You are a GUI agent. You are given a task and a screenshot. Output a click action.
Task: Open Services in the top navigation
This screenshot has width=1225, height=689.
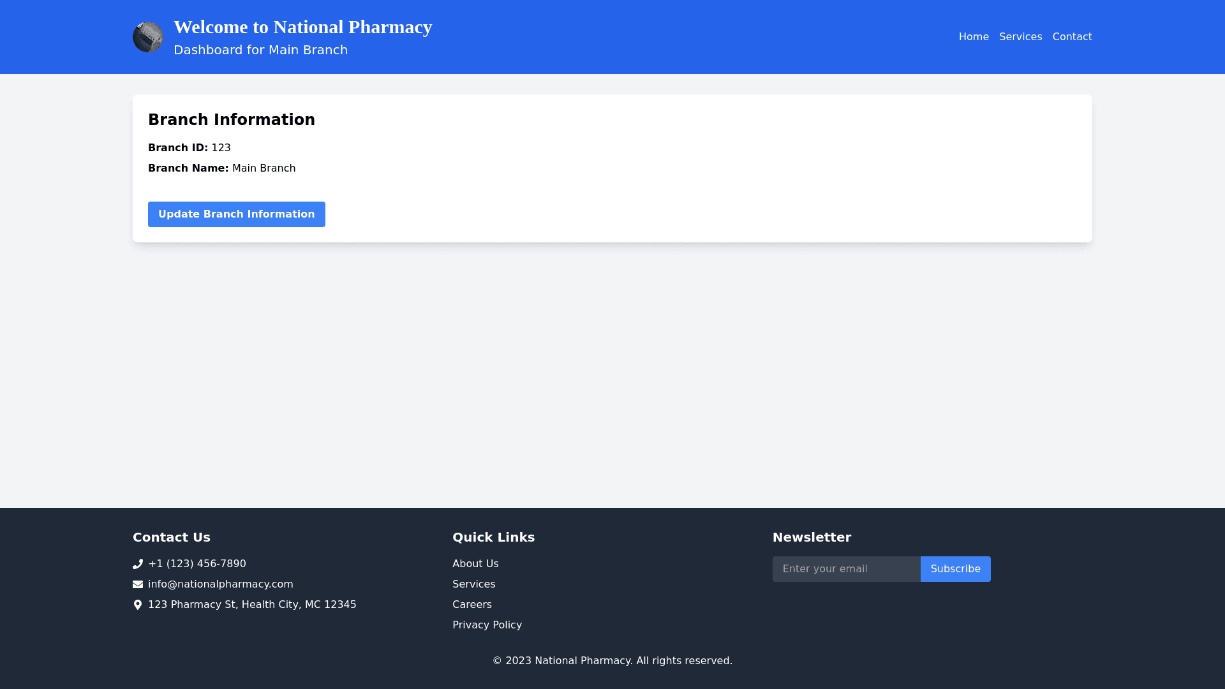click(x=1020, y=37)
